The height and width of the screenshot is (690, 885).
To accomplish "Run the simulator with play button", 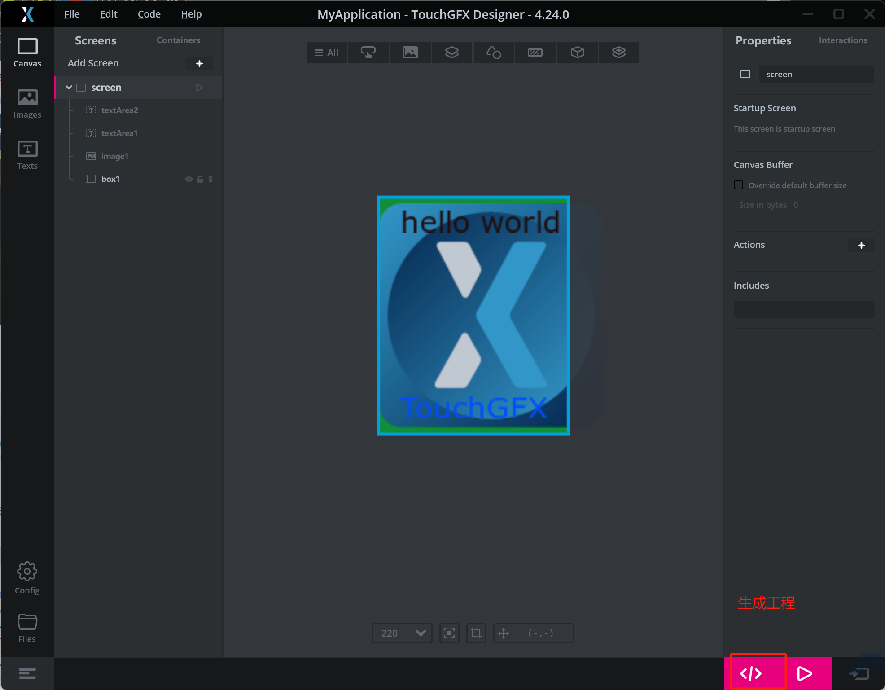I will pyautogui.click(x=805, y=673).
